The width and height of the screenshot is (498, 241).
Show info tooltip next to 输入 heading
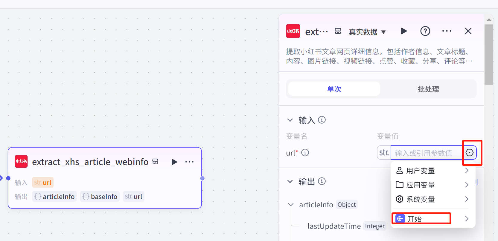point(322,120)
